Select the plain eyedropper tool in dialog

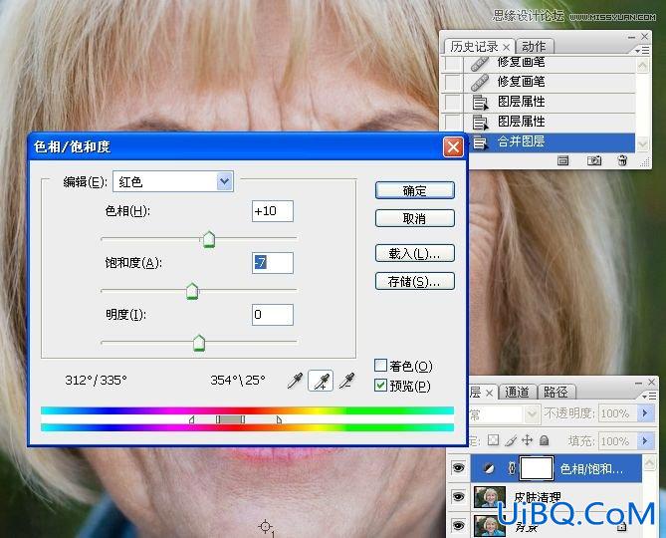pyautogui.click(x=296, y=381)
